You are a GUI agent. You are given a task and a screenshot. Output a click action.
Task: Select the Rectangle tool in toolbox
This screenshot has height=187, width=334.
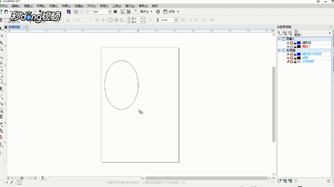1,69
